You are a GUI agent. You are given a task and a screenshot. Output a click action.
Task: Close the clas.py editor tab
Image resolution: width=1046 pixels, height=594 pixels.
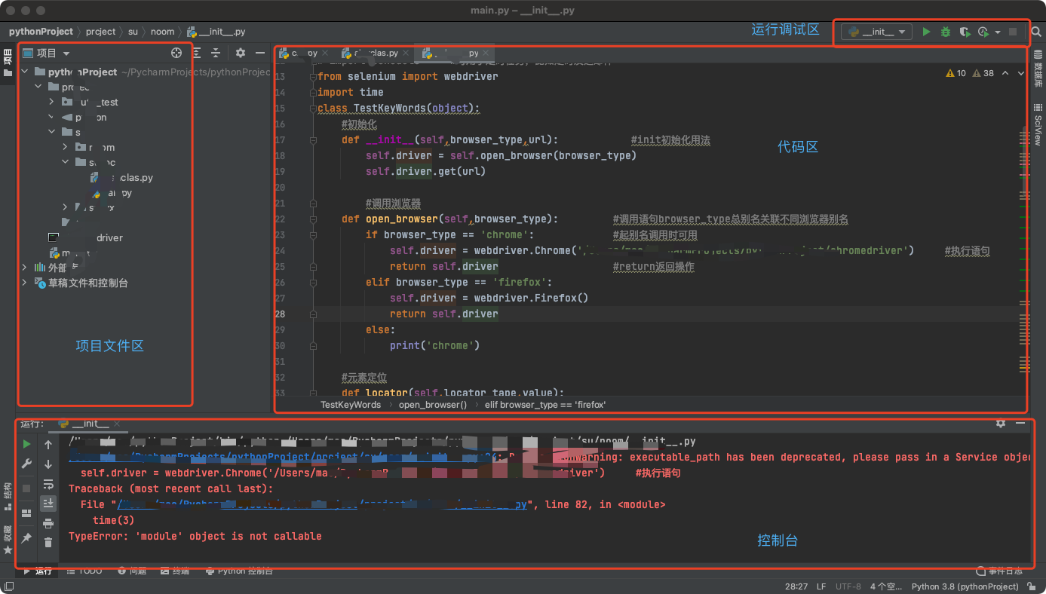pos(406,54)
